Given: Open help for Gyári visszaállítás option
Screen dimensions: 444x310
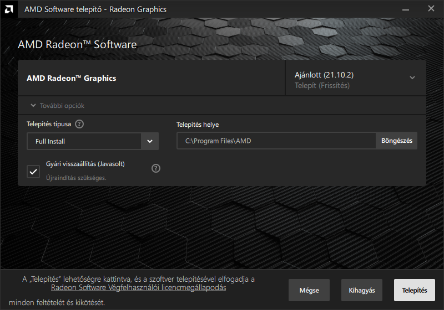Looking at the screenshot, I should 156,168.
